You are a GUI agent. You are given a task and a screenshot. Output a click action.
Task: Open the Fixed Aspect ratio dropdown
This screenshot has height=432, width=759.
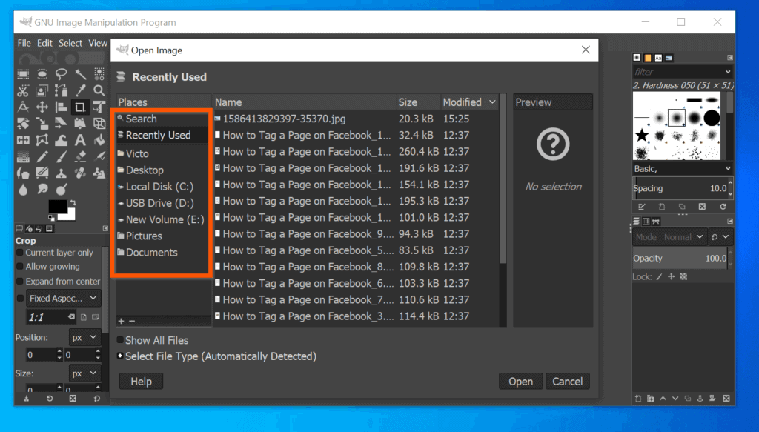click(x=63, y=298)
